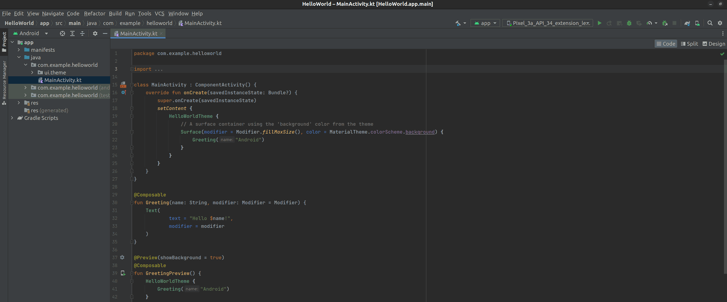Toggle the Project tool window tab

4,42
